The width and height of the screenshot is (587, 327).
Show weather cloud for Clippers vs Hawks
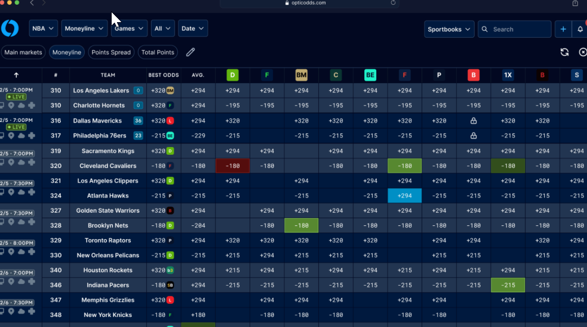[x=21, y=192]
